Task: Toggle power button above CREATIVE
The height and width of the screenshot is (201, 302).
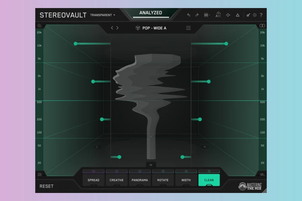Action: [117, 171]
